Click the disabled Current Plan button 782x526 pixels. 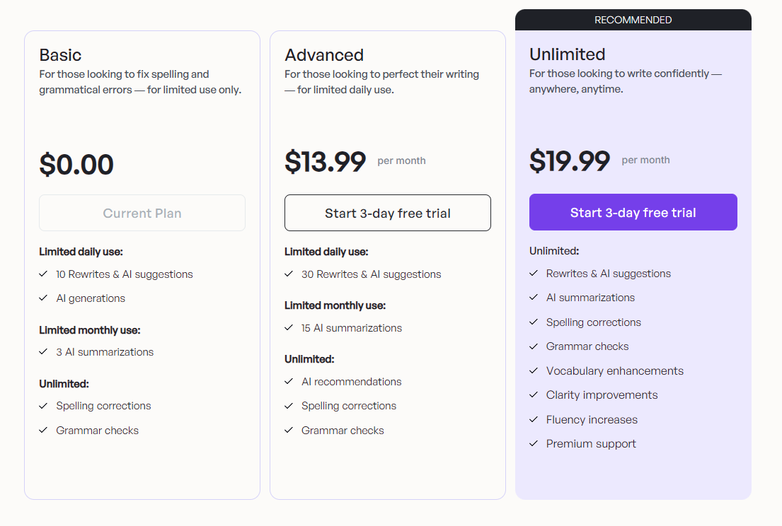(x=142, y=213)
